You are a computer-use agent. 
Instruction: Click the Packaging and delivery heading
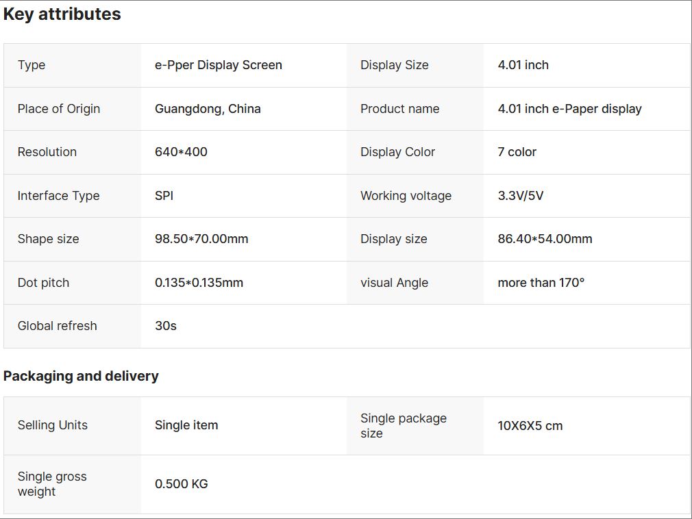[x=81, y=376]
